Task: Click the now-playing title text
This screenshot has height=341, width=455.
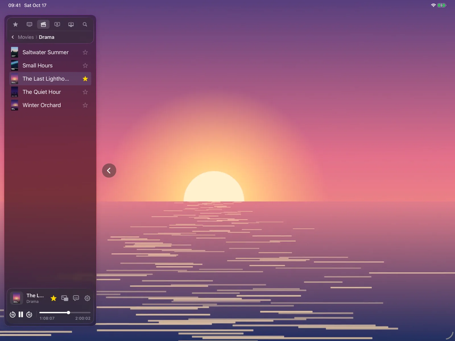Action: pos(35,296)
